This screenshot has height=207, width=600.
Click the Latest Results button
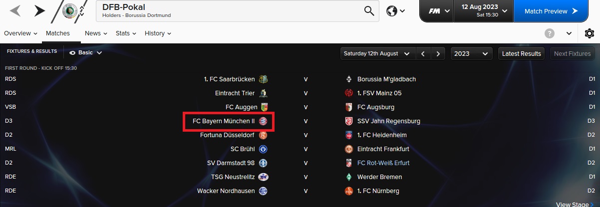click(521, 53)
